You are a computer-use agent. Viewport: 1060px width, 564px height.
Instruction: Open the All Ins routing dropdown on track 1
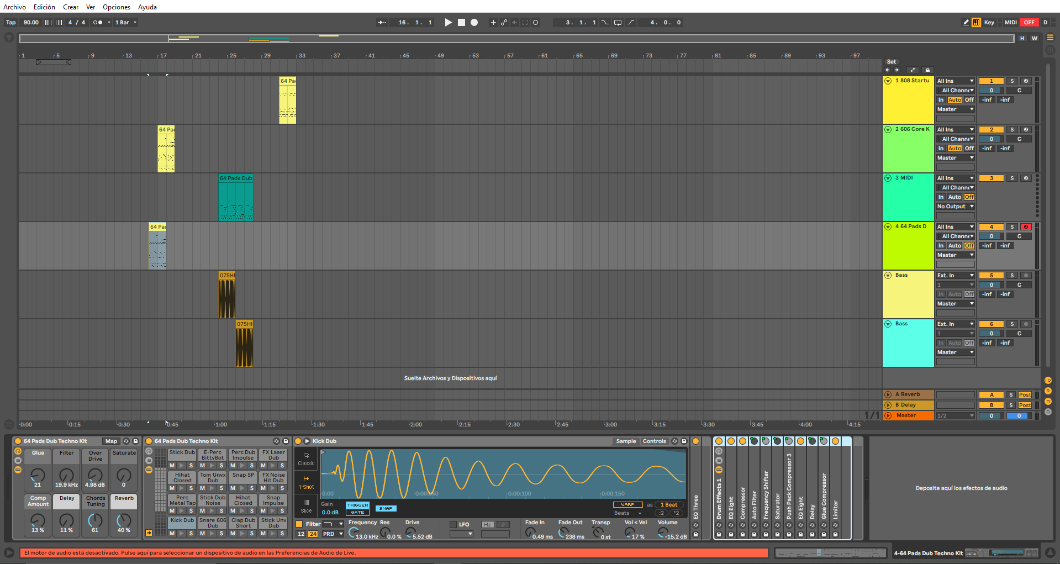(955, 81)
